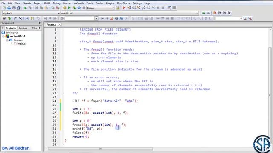Close the *main.c editor tab
Viewport: 273px width, 153px height.
point(59,25)
